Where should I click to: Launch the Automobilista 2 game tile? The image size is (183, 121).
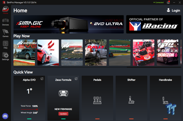pyautogui.click(x=120, y=53)
